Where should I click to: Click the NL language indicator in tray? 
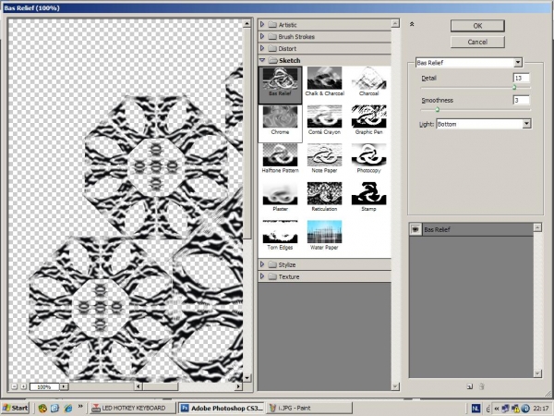476,409
